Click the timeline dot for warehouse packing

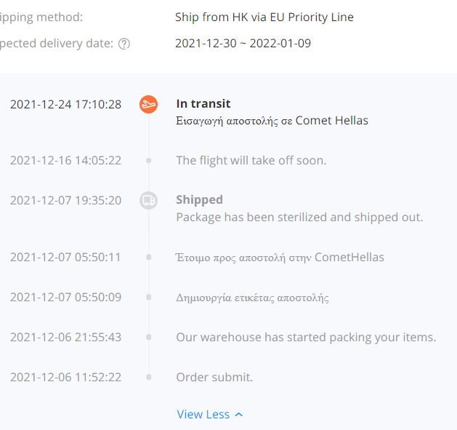149,337
